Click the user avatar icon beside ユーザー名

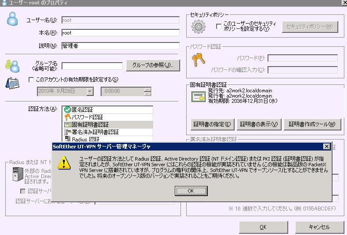[12, 19]
